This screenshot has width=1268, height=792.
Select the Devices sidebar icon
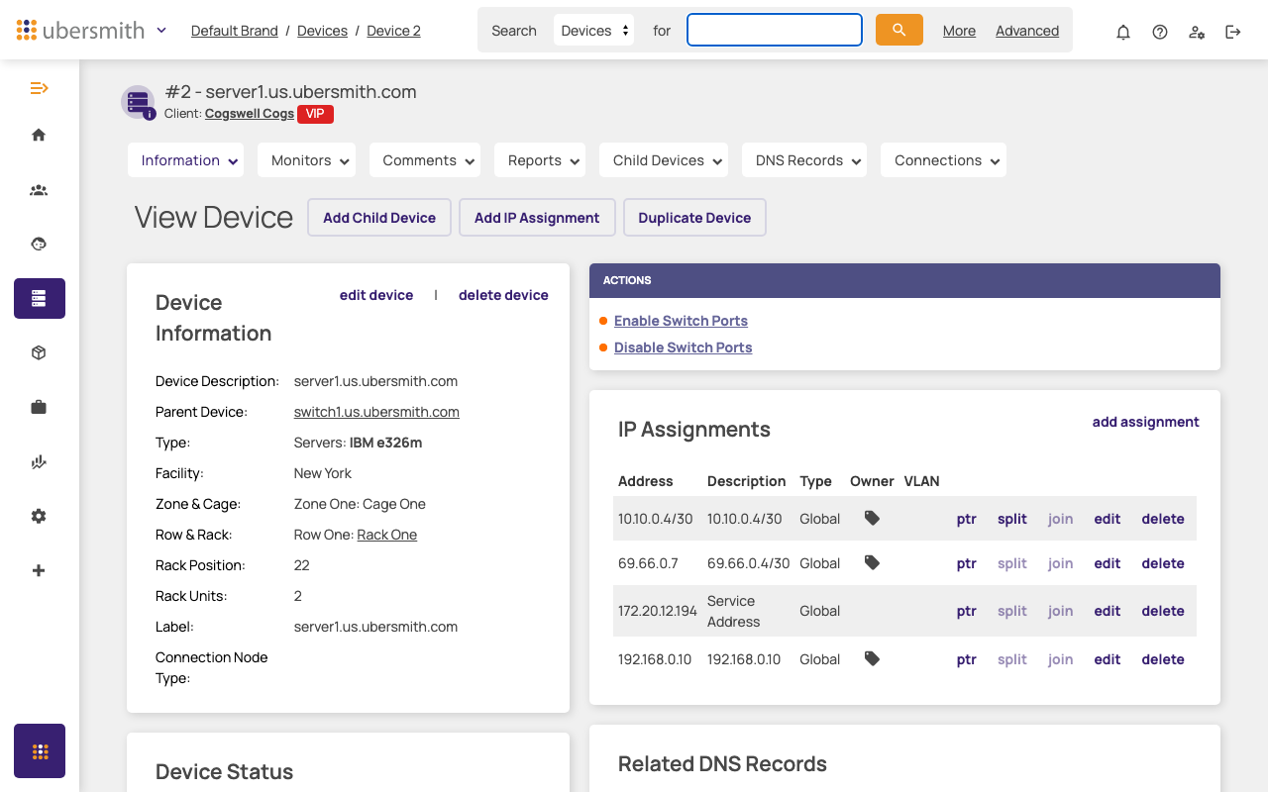(x=40, y=298)
